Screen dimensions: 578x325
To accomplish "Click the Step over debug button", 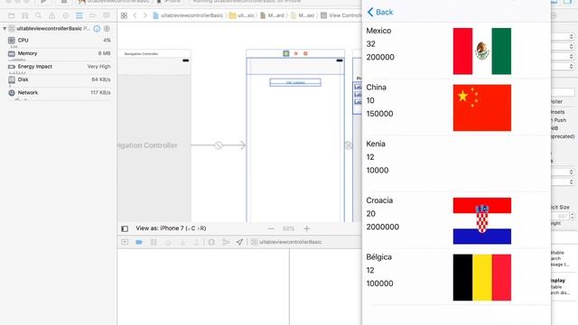I will [168, 242].
